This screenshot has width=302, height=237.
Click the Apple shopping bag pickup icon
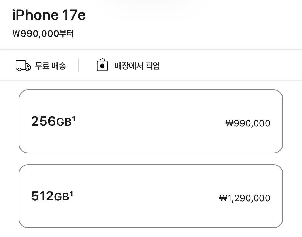(102, 66)
